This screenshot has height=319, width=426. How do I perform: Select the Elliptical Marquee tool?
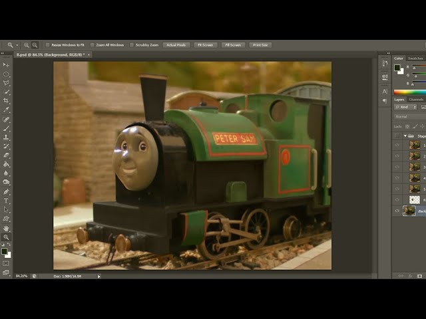[x=6, y=74]
